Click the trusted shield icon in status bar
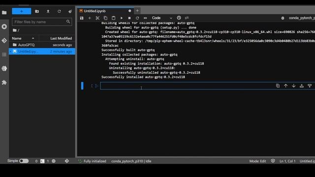This screenshot has width=315, height=177. tap(273, 161)
